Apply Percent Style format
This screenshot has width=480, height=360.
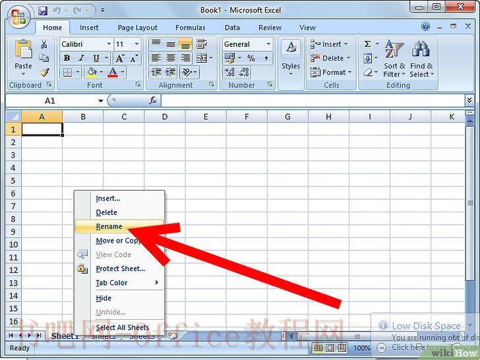click(251, 58)
